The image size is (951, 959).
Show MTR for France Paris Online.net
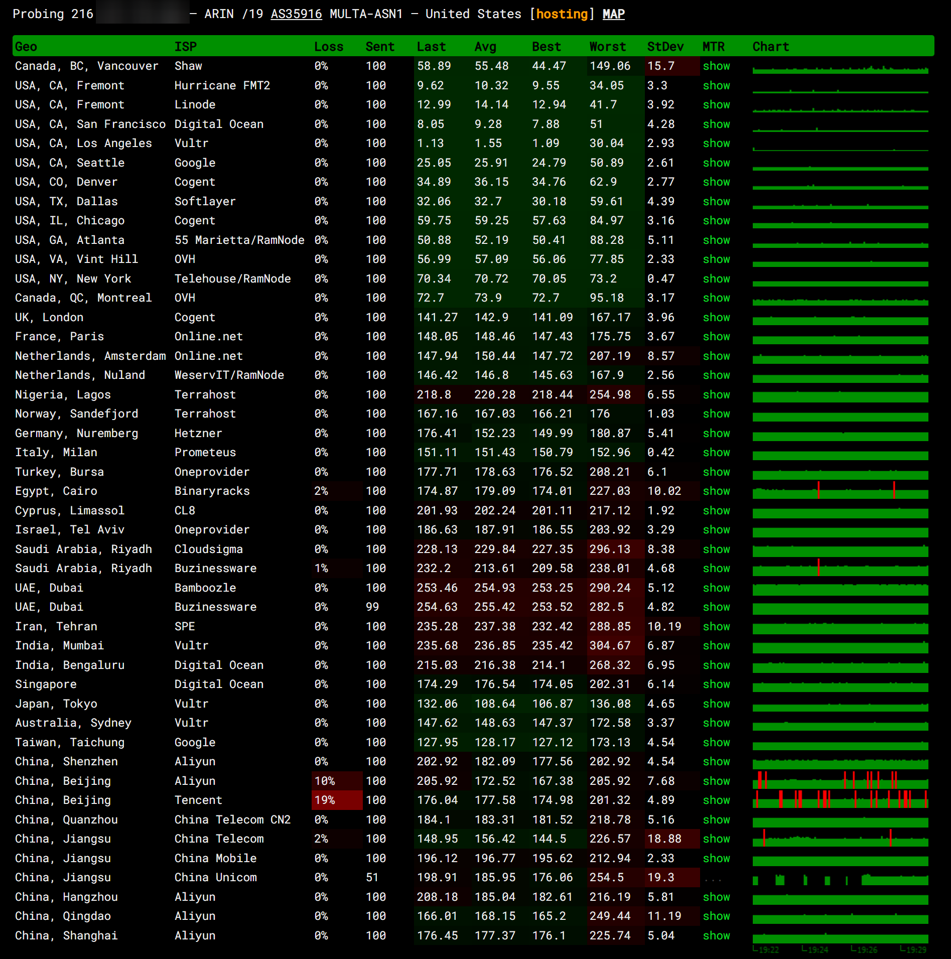[716, 337]
